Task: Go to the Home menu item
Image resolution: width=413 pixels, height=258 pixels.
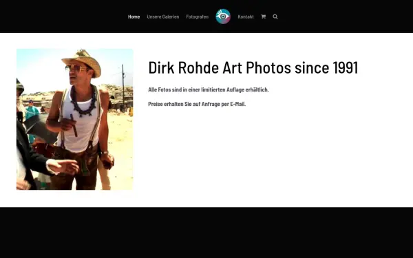Action: 134,17
